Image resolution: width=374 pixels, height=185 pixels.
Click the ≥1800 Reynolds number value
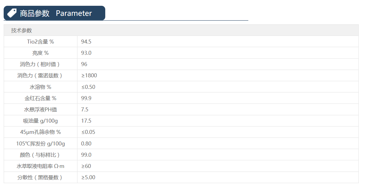click(89, 75)
